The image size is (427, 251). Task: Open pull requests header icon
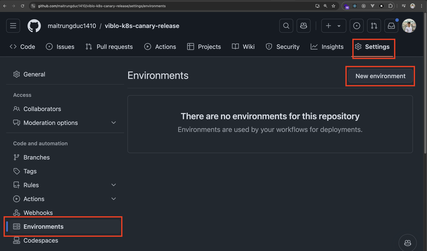374,26
